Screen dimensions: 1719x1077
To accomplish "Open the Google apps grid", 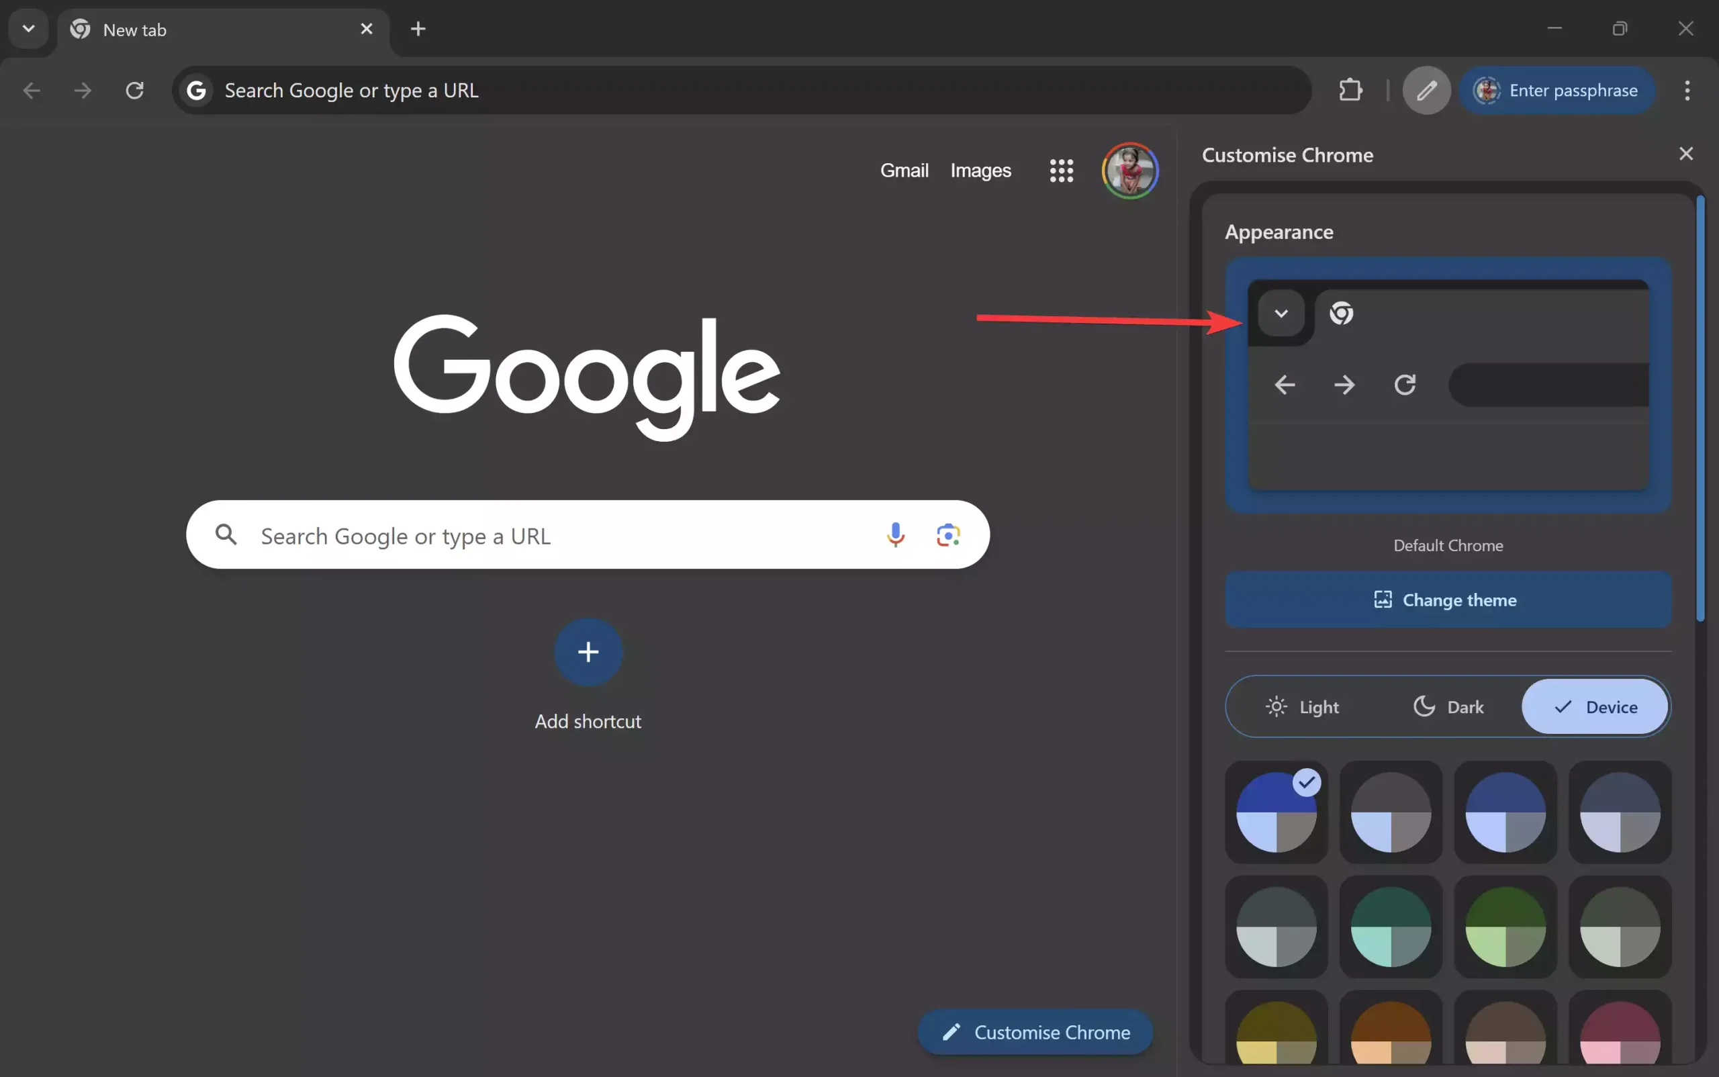I will (1061, 171).
